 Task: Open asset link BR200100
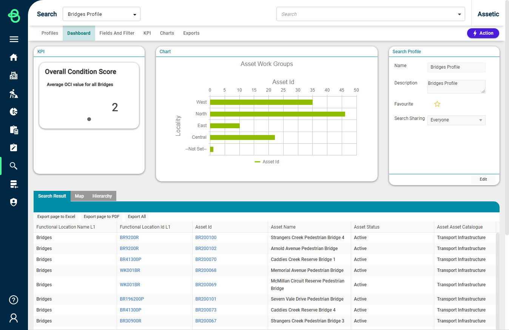tap(206, 238)
